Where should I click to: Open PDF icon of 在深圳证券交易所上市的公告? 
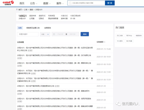coord(30,51)
